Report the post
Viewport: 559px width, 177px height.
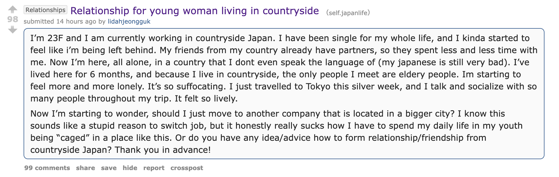pos(154,168)
